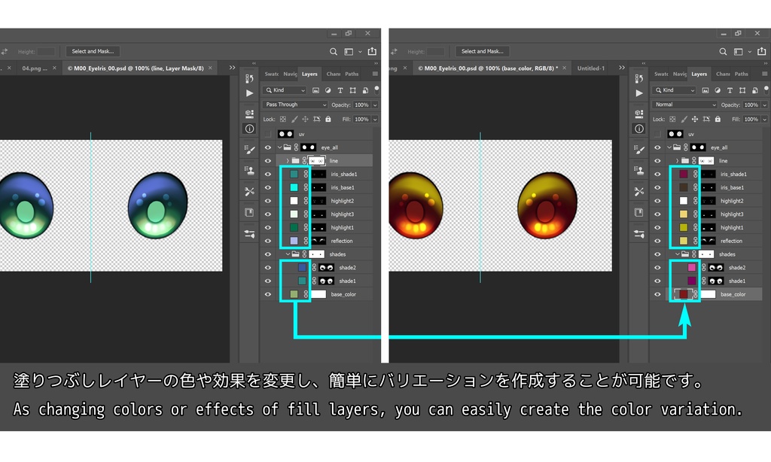Click the search icon in the blue-eye window

334,52
